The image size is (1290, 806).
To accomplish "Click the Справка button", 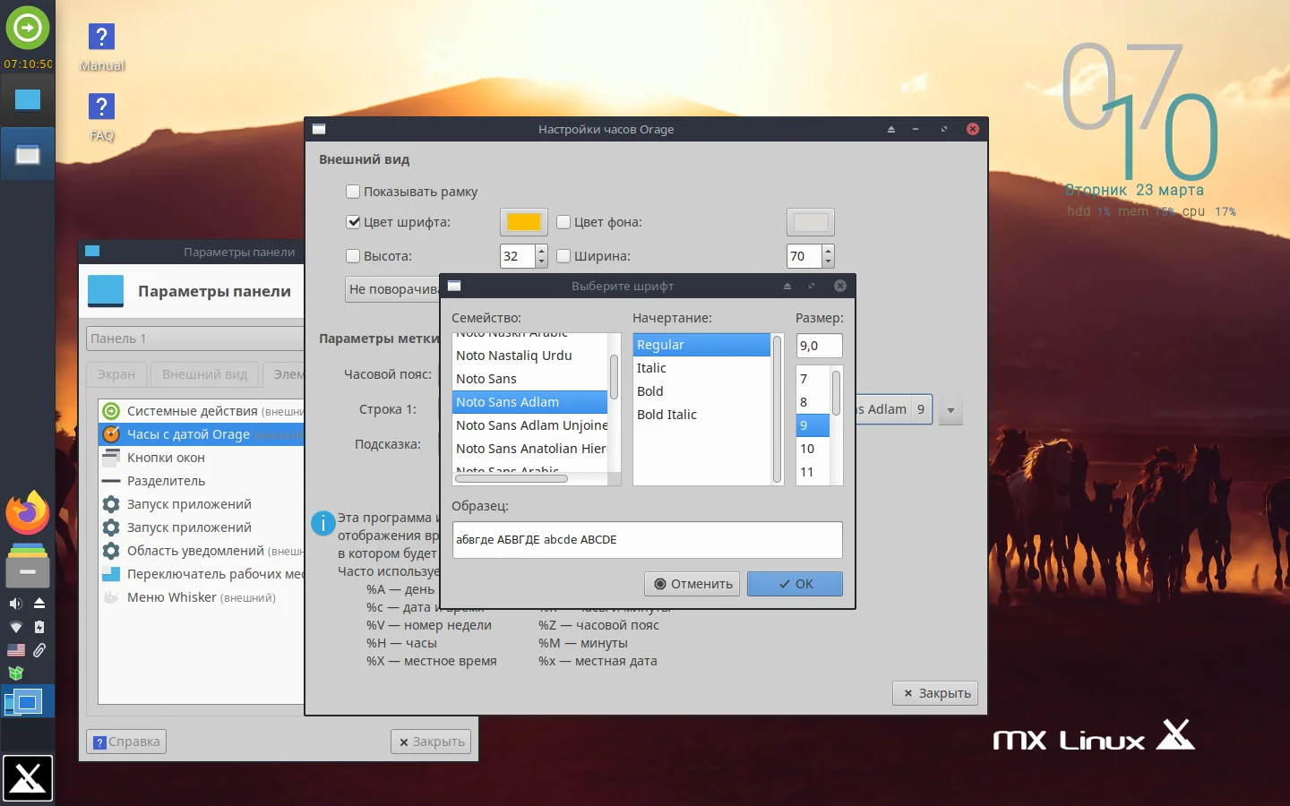I will click(x=125, y=742).
